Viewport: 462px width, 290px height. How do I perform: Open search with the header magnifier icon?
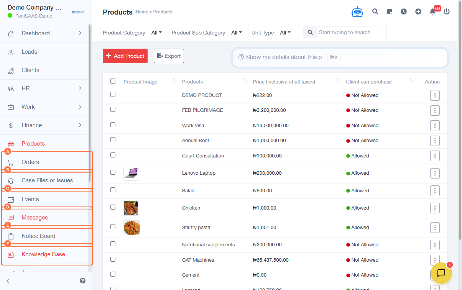click(375, 11)
